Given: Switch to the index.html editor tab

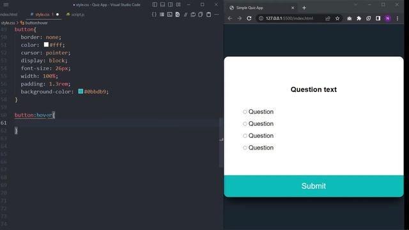Looking at the screenshot, I should (x=9, y=15).
